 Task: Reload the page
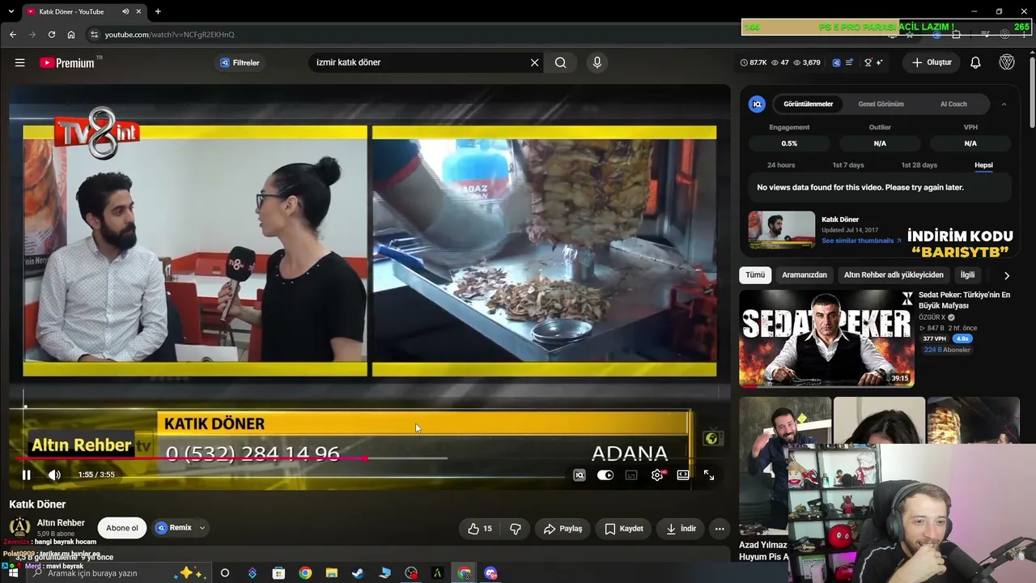52,35
